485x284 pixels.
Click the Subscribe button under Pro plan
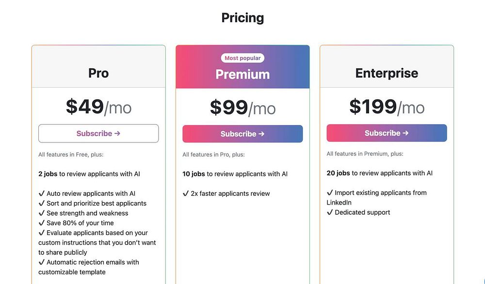(98, 133)
